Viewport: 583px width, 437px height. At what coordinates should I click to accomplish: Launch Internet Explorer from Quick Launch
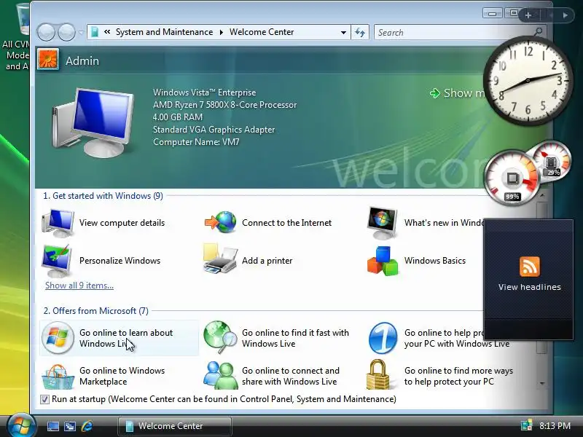[87, 426]
